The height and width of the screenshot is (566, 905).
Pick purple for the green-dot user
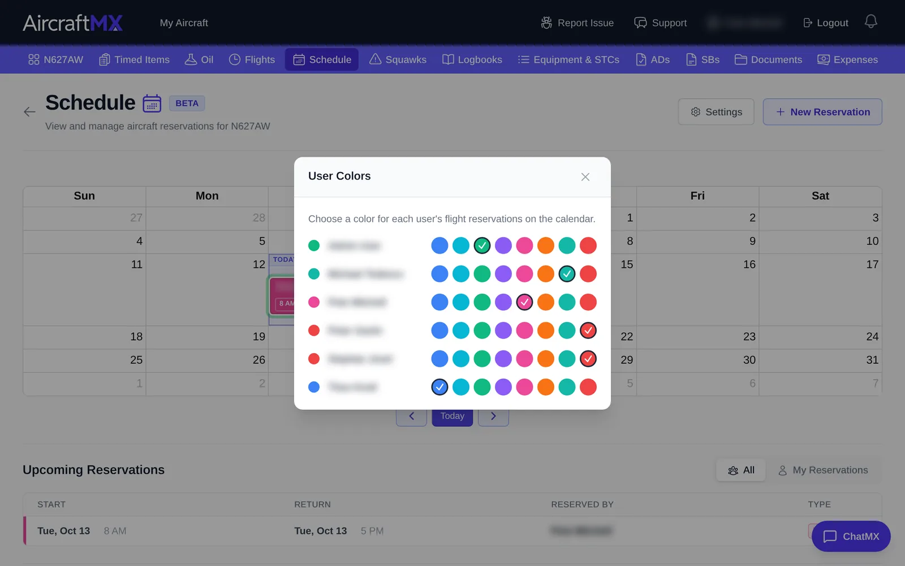click(503, 246)
